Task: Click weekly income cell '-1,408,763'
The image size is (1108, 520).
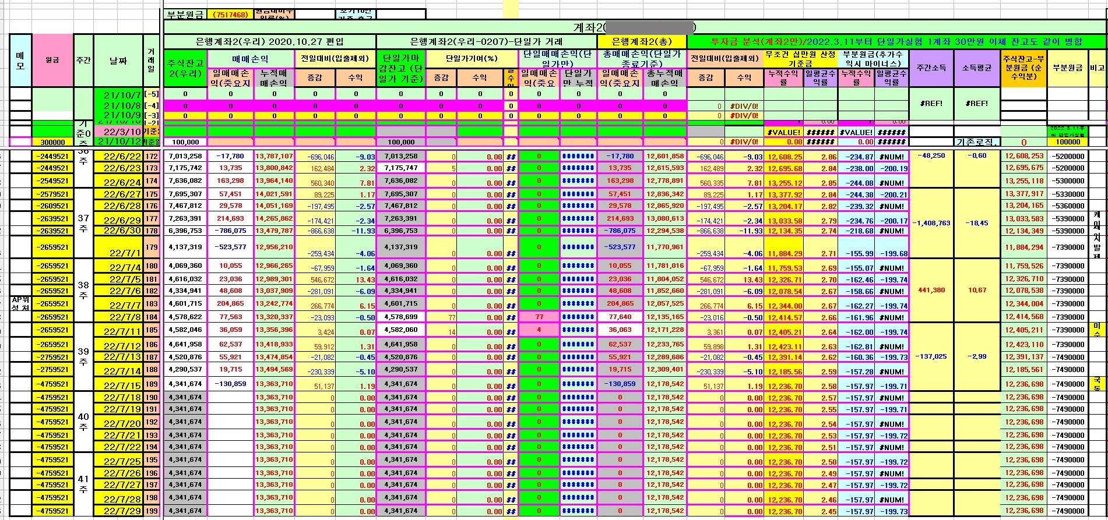Action: point(931,223)
